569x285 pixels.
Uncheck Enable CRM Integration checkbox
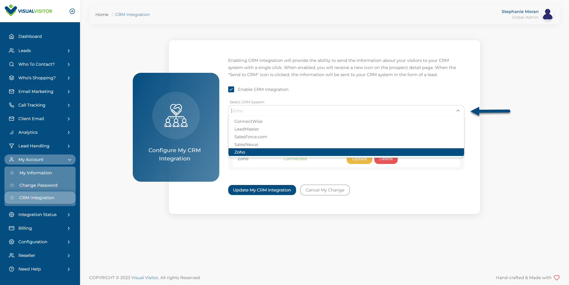[231, 89]
